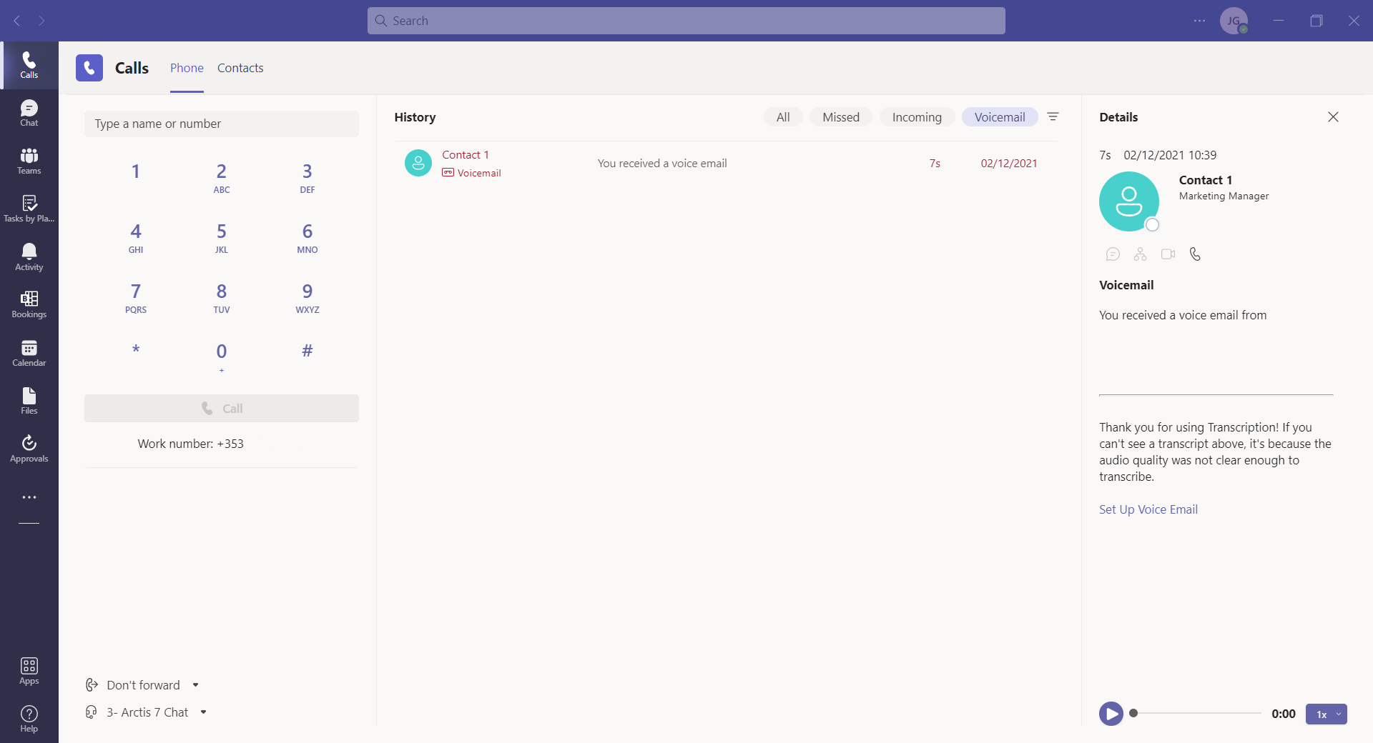Image resolution: width=1373 pixels, height=743 pixels.
Task: Filter history by Voicemail
Action: (x=1000, y=117)
